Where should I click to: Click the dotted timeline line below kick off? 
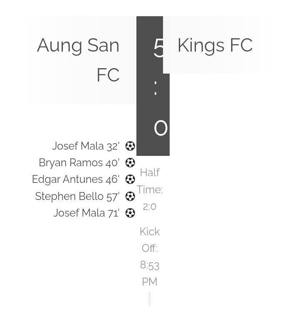pyautogui.click(x=150, y=299)
